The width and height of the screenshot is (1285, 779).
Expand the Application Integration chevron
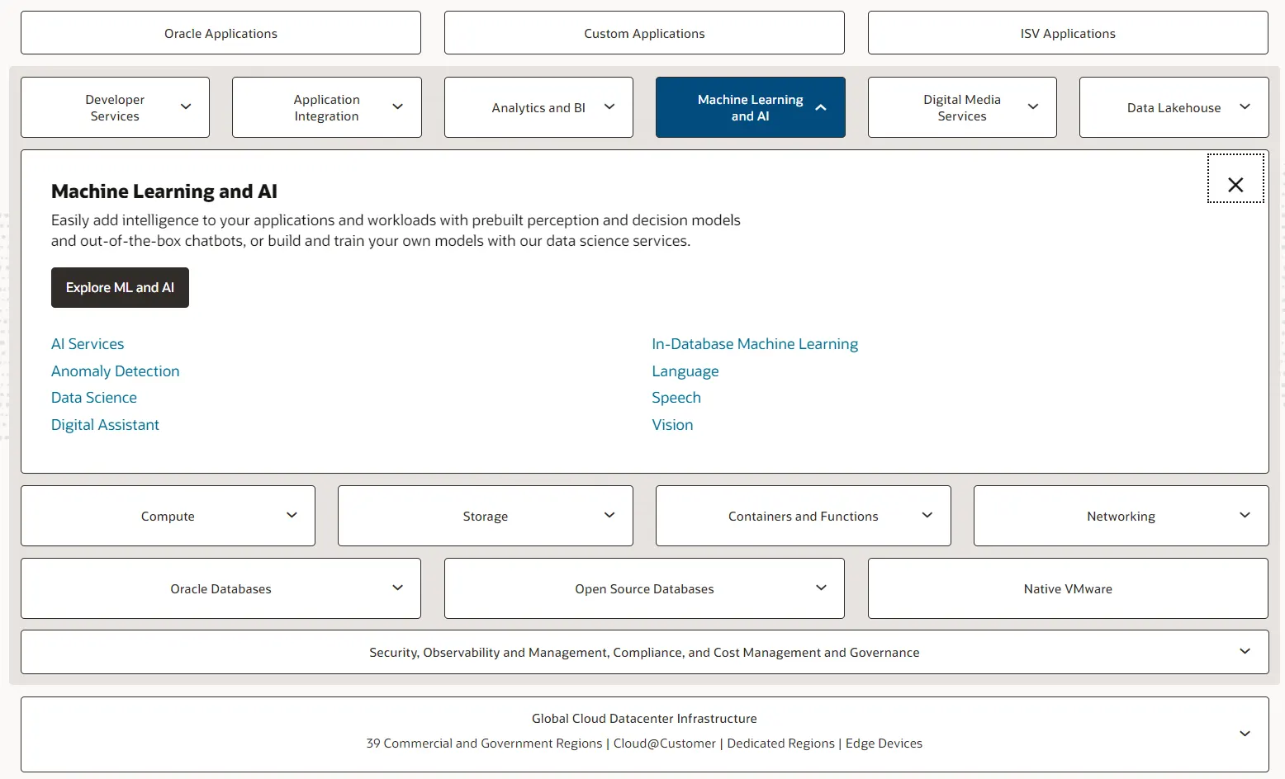397,106
